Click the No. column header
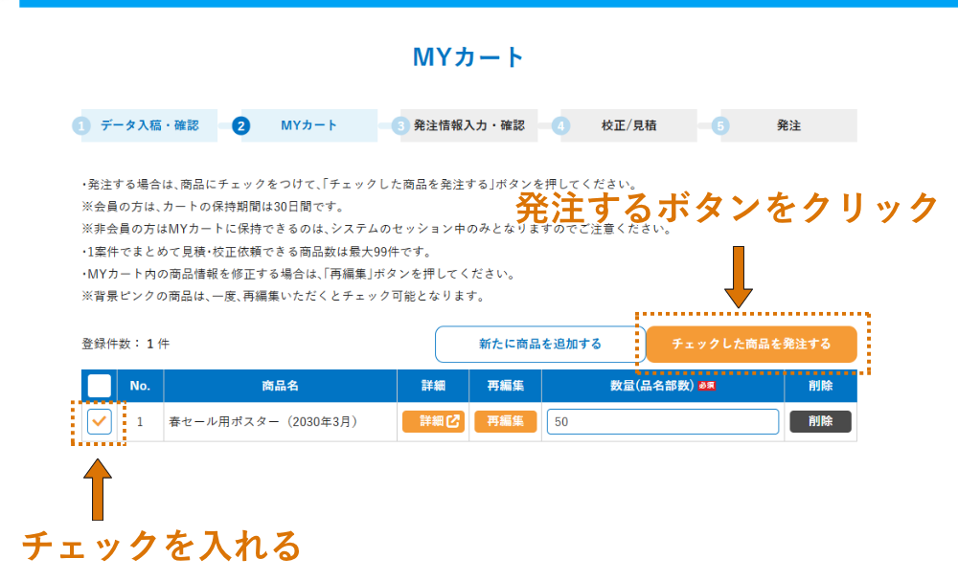Image resolution: width=958 pixels, height=581 pixels. click(x=140, y=386)
